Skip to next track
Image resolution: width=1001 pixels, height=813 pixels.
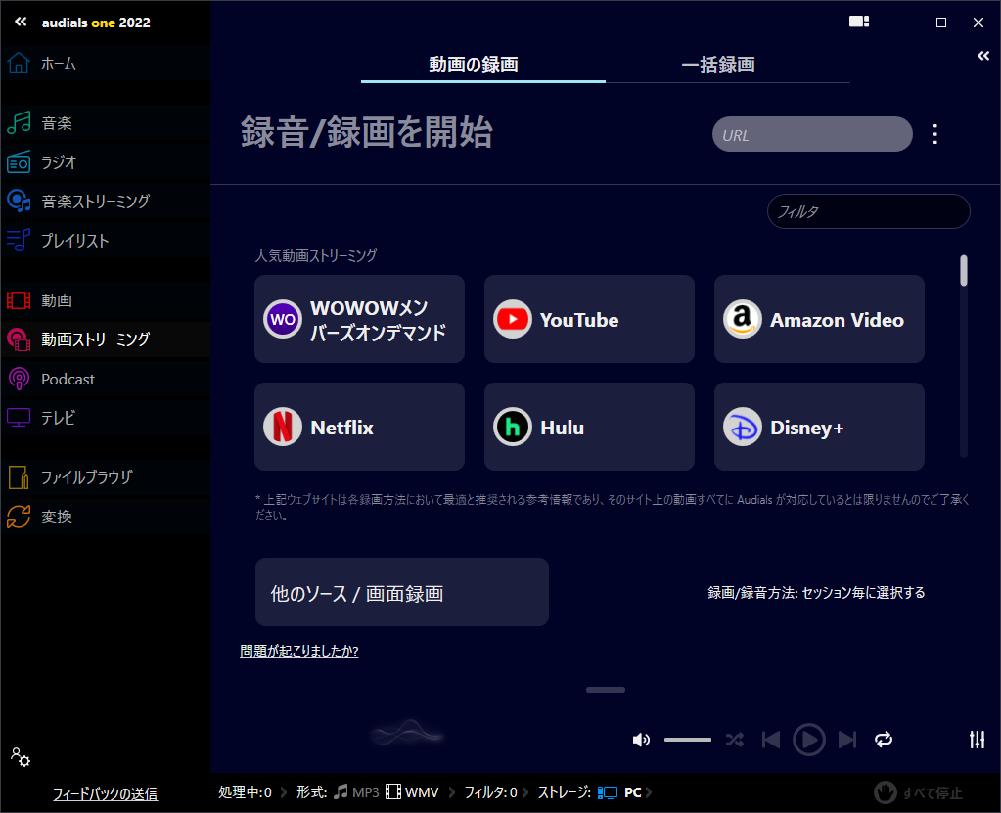[x=847, y=740]
